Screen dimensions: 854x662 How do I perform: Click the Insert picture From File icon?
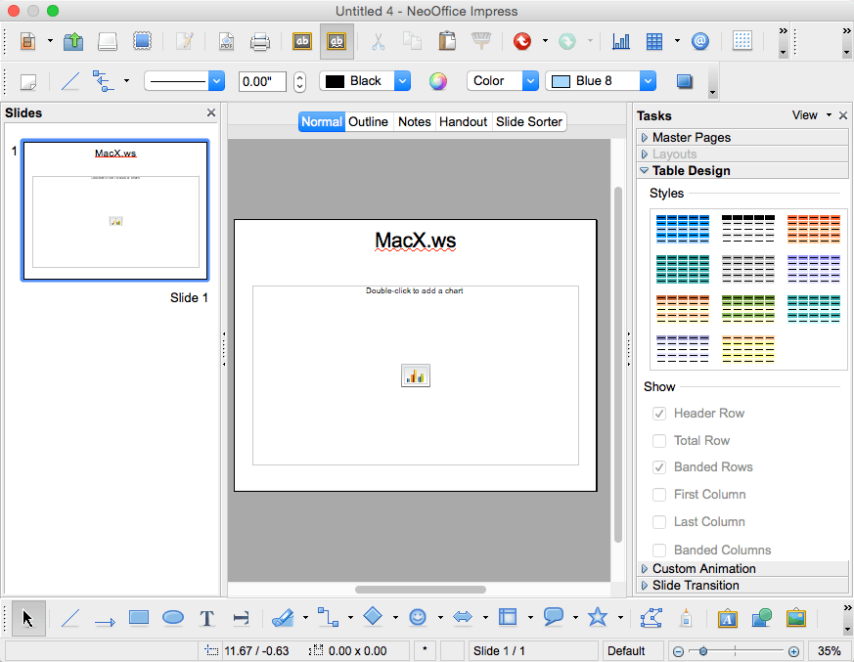point(796,618)
